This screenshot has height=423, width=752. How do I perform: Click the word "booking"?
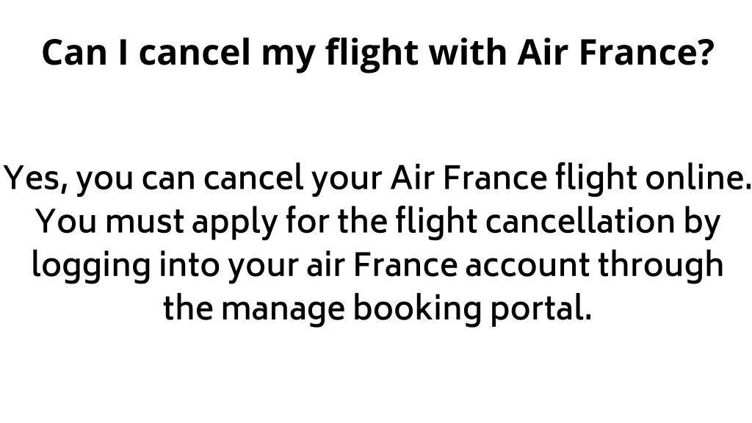point(417,309)
